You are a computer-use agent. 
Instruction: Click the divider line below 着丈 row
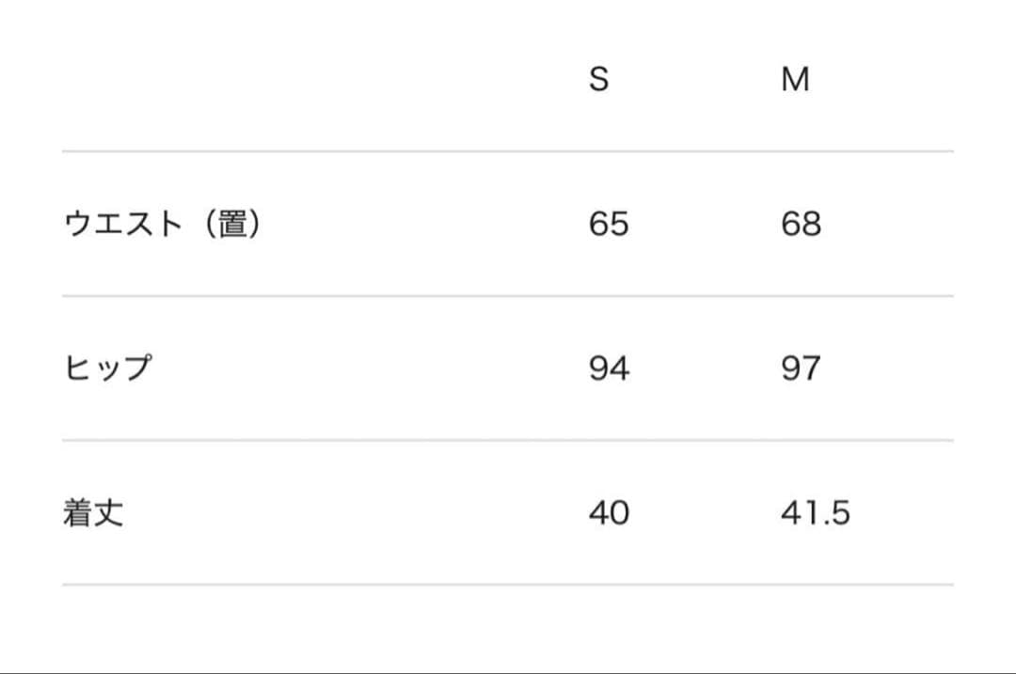(508, 585)
